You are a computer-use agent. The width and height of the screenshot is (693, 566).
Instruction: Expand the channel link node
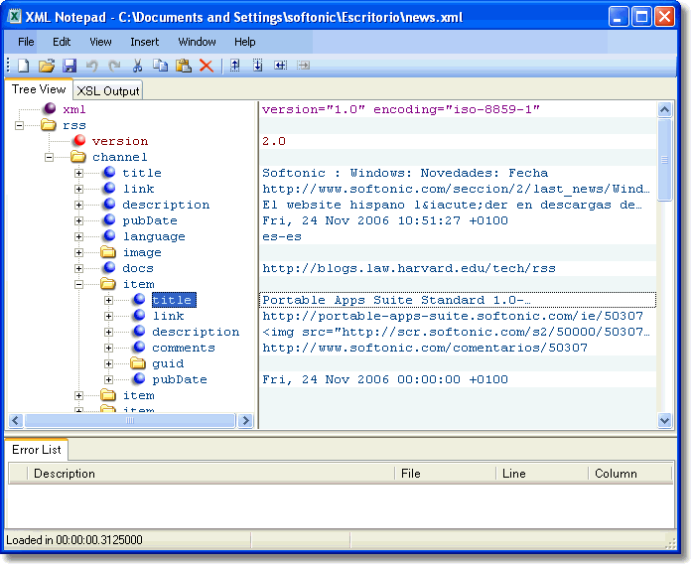click(78, 190)
